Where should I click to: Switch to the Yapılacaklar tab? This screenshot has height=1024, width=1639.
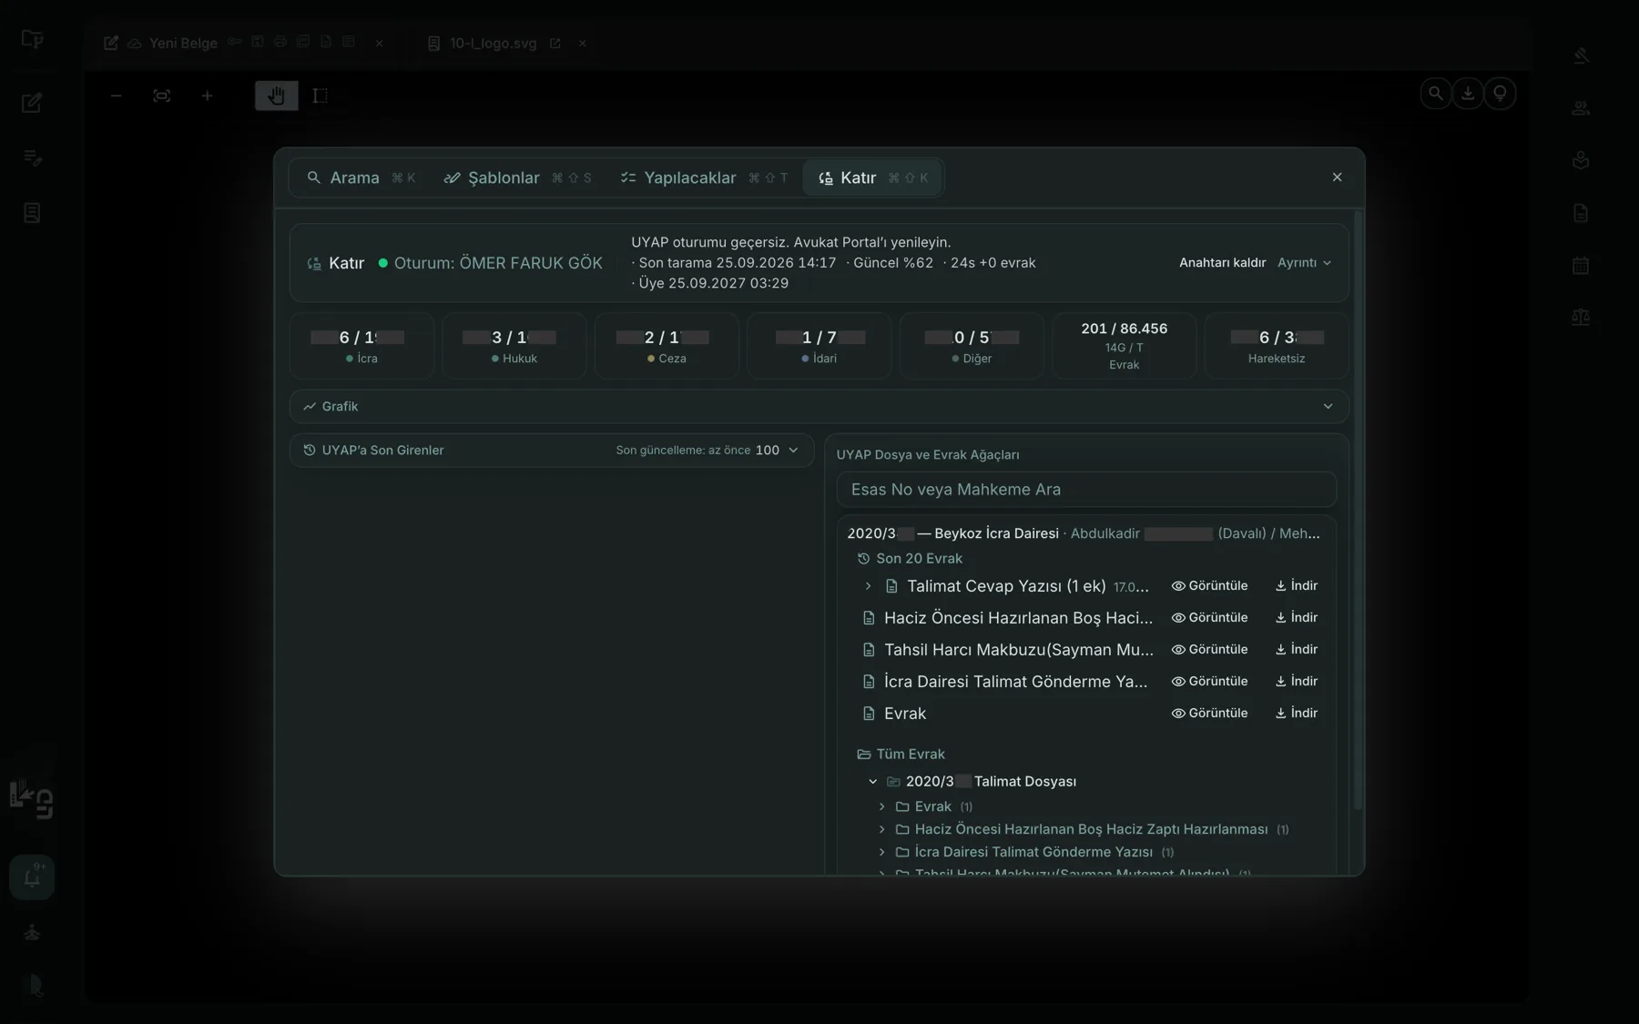click(703, 177)
